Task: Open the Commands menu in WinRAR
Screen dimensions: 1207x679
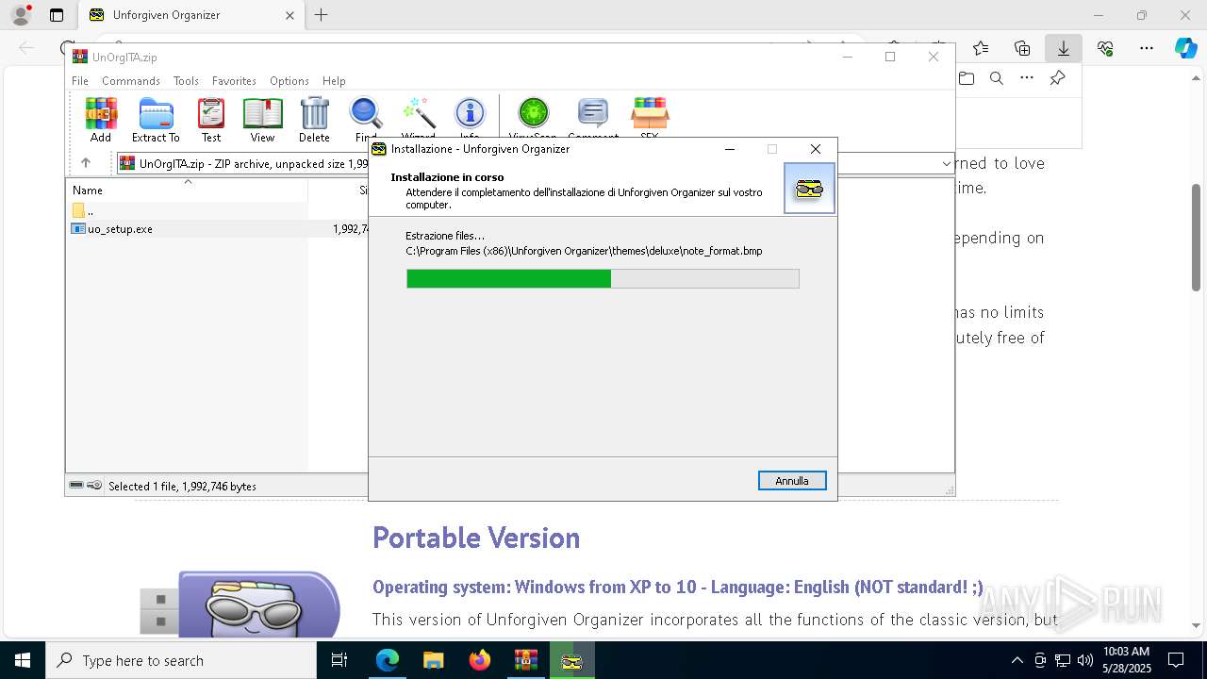Action: (131, 81)
